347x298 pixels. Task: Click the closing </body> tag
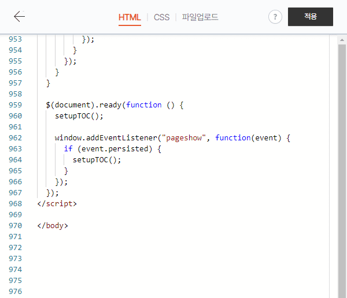[x=53, y=225]
